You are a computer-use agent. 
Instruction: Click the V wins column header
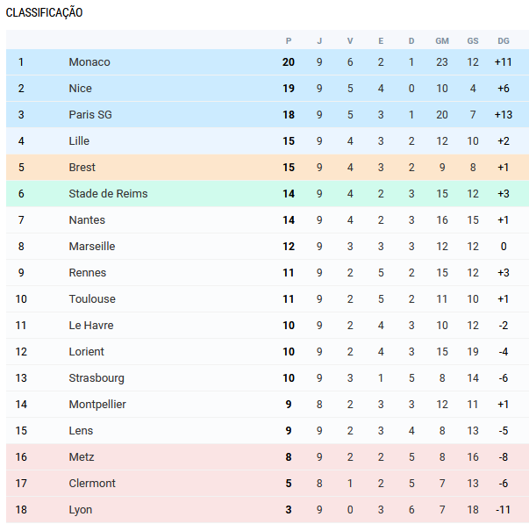point(350,41)
